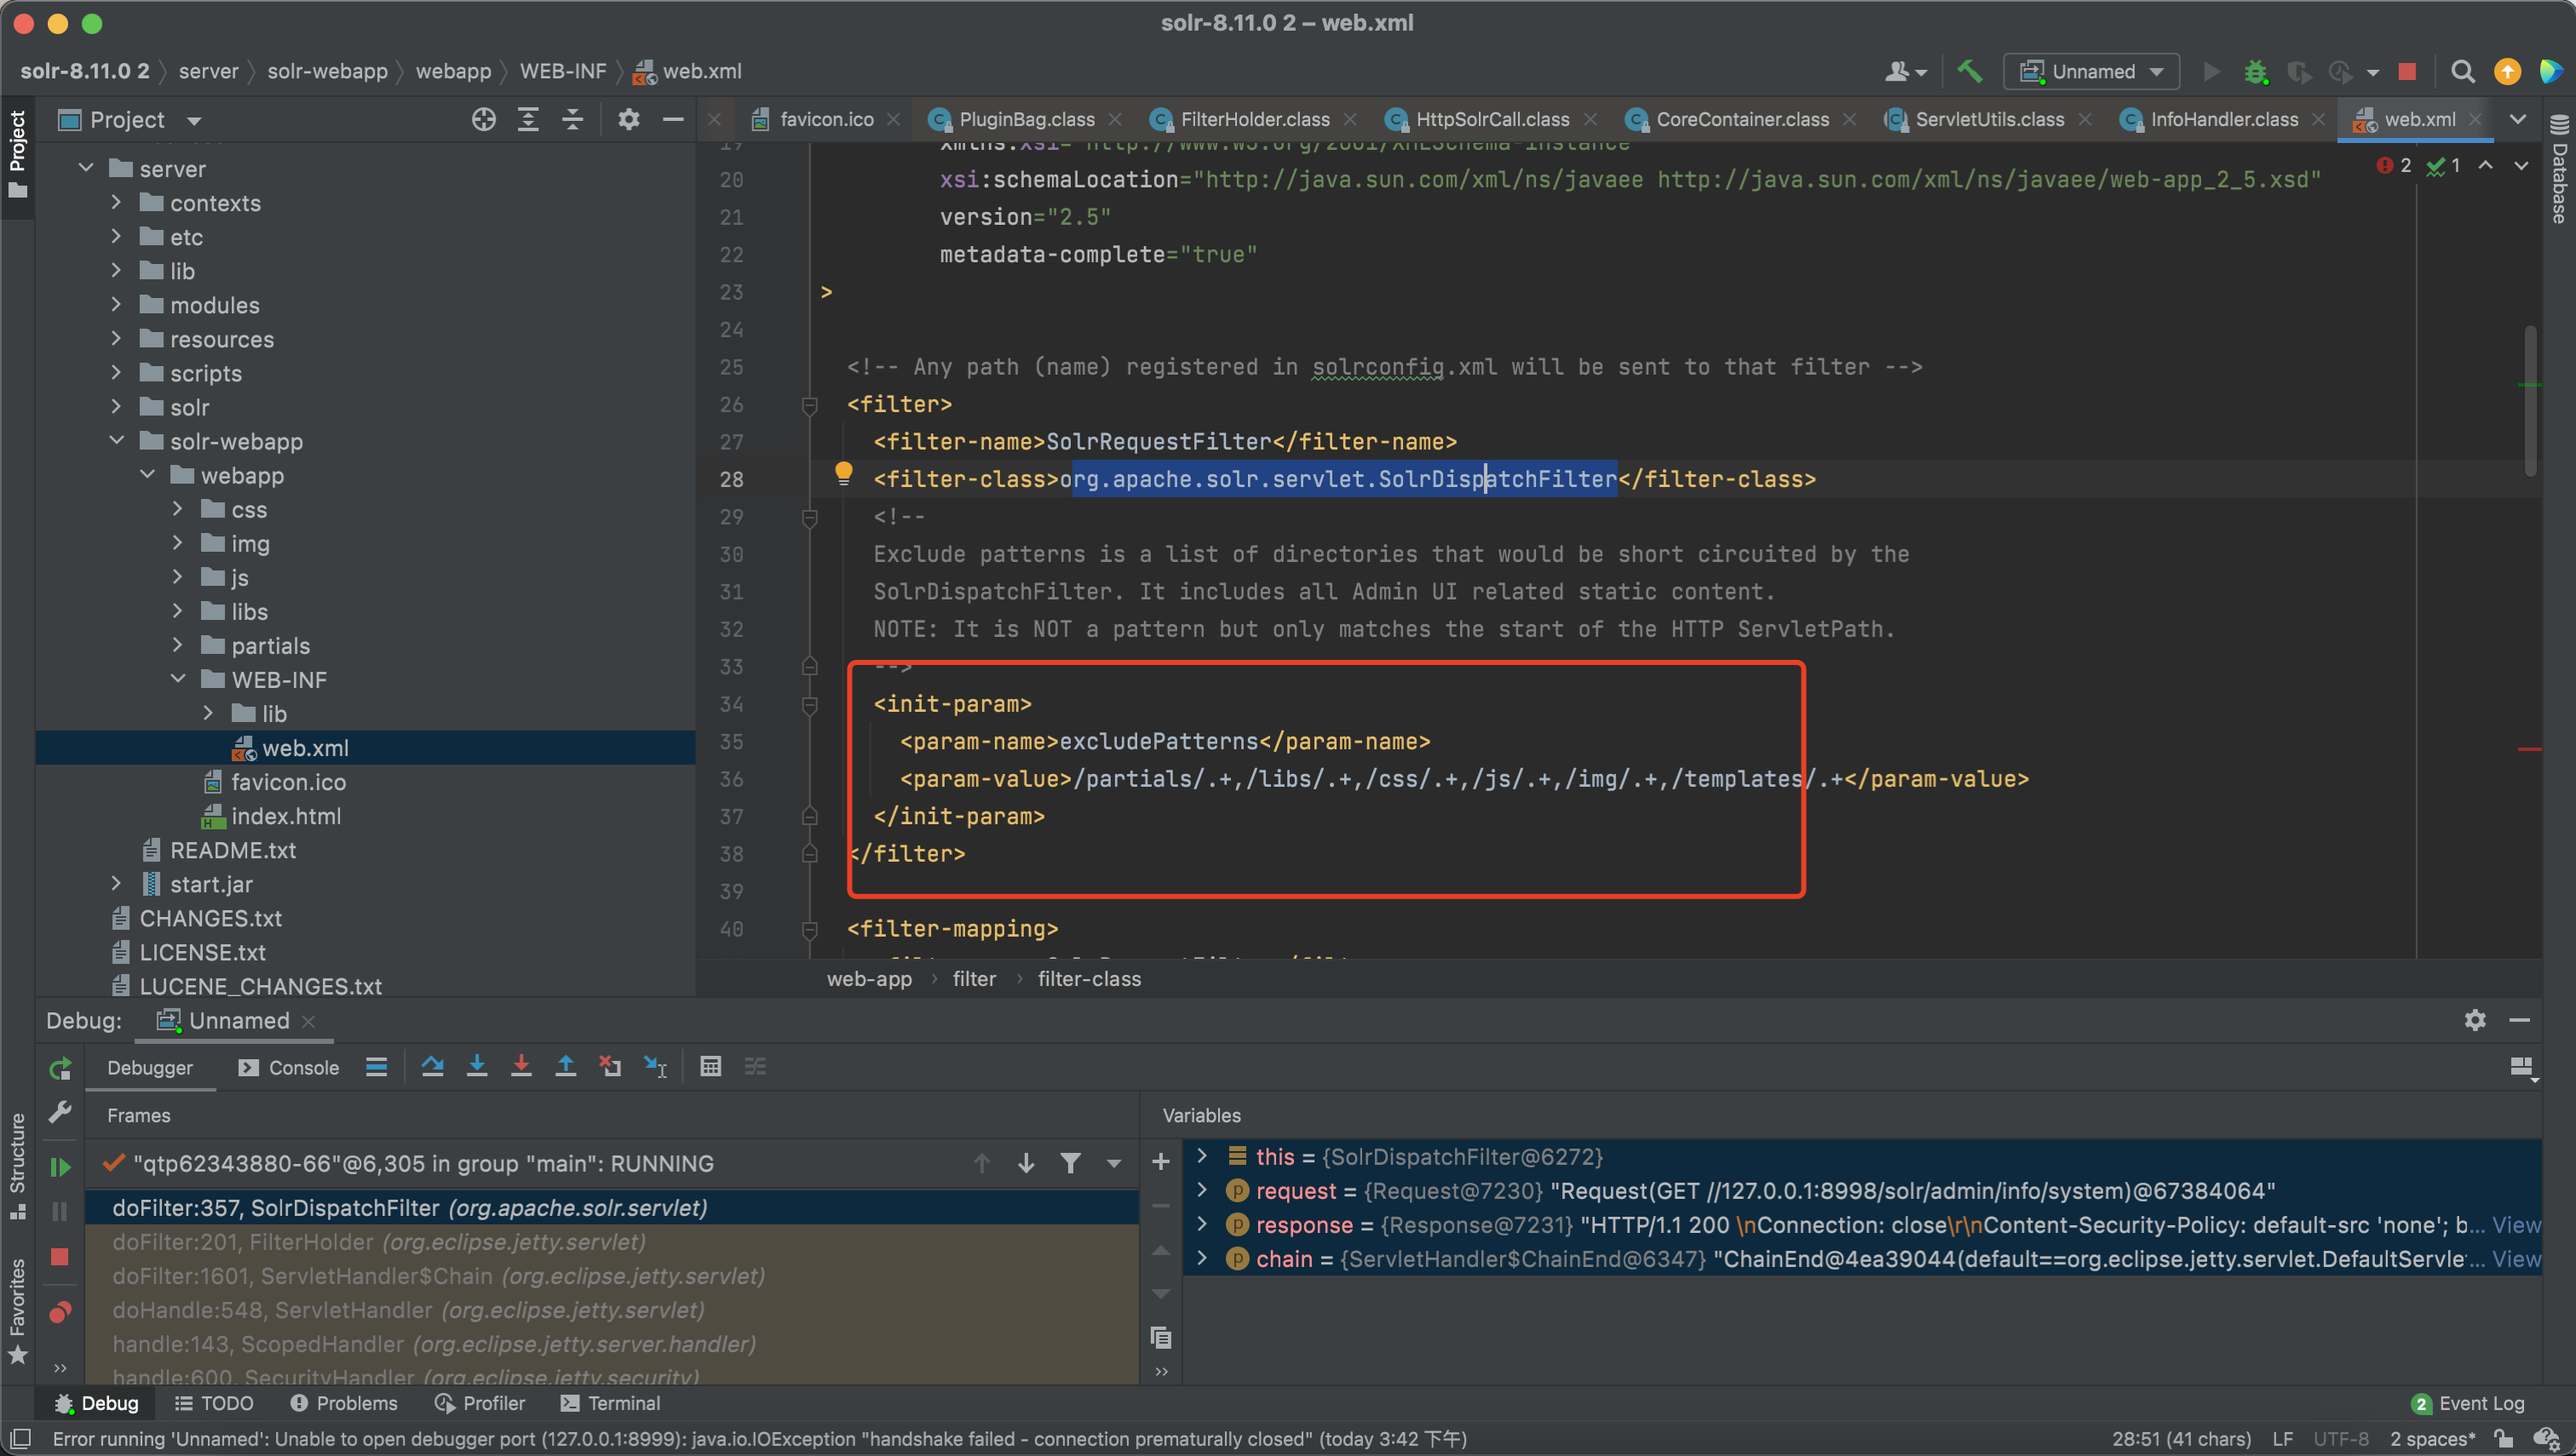2576x1456 pixels.
Task: Click the filter-class breadcrumb below the editor
Action: (x=1089, y=979)
